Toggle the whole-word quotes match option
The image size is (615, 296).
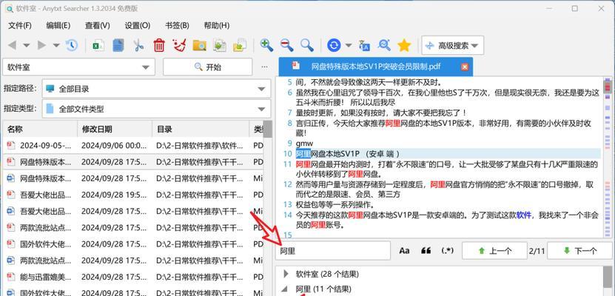point(426,251)
